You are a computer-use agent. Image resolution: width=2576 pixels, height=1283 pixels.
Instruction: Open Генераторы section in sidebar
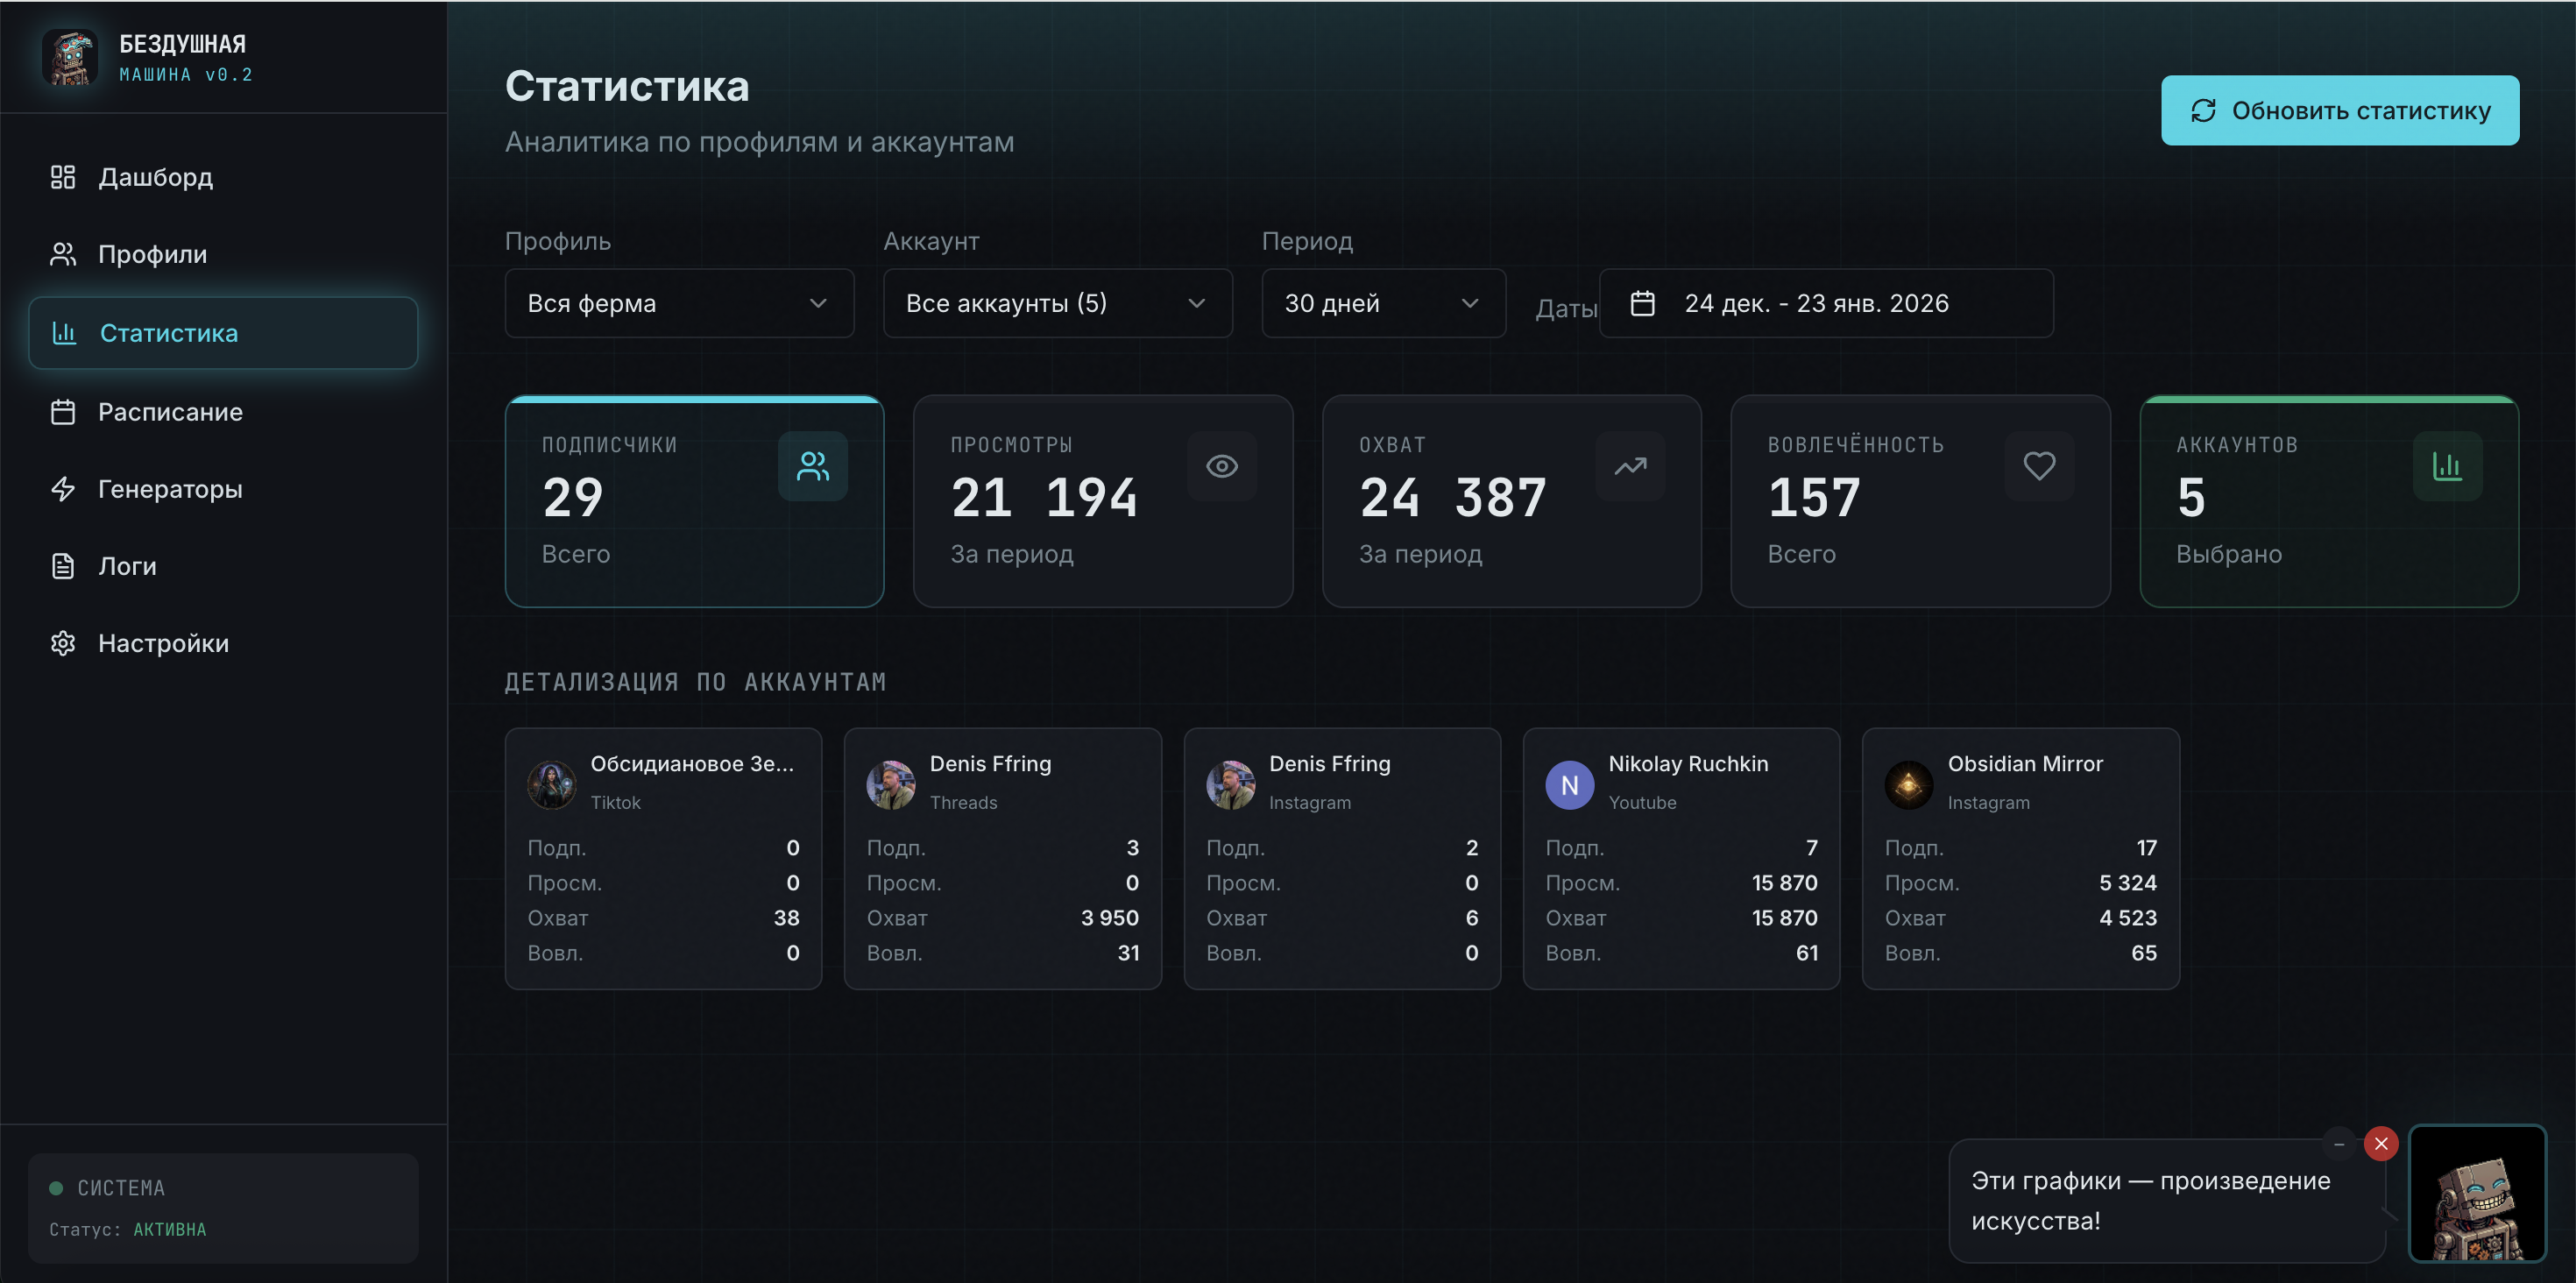coord(170,489)
